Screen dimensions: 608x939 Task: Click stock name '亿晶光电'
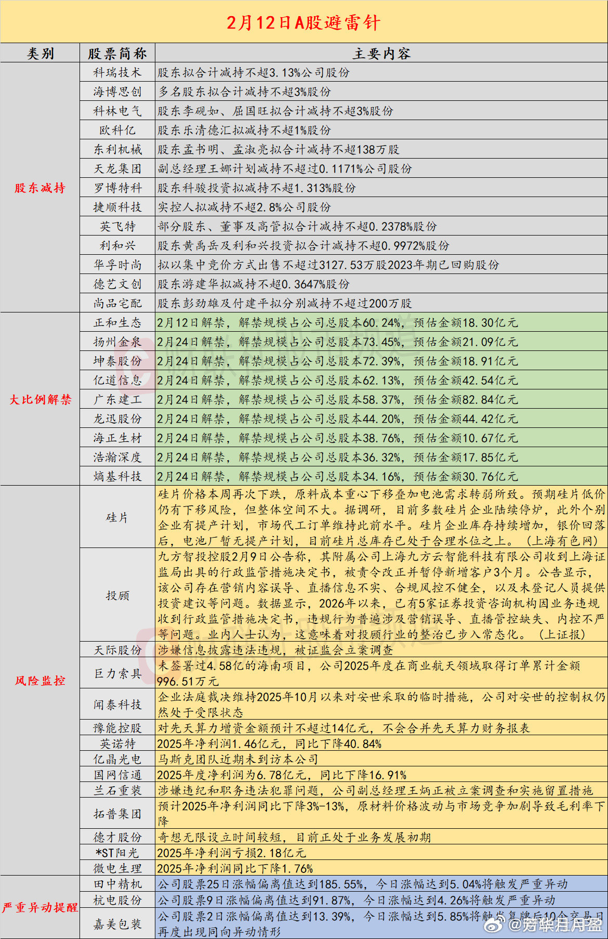coord(117,759)
